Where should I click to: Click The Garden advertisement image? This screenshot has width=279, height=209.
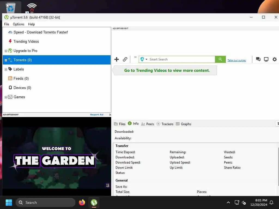pyautogui.click(x=57, y=156)
